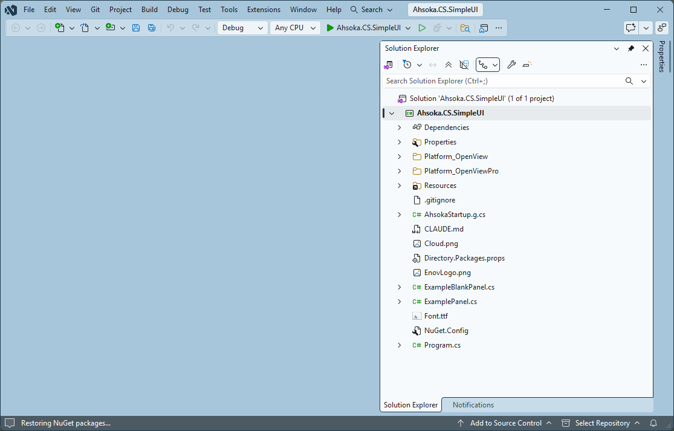Expand the Program.cs node
The height and width of the screenshot is (431, 674).
400,345
